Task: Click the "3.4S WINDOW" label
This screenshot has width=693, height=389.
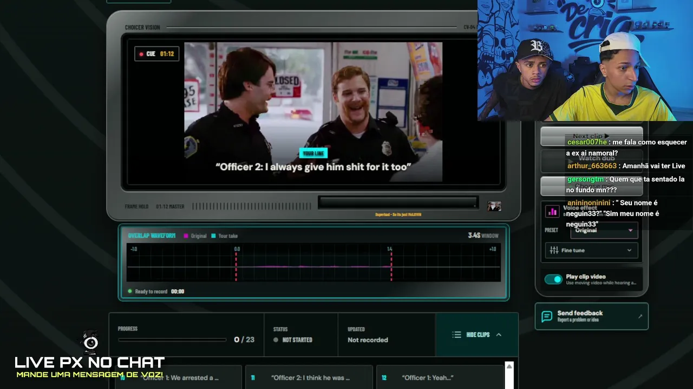Action: point(483,236)
